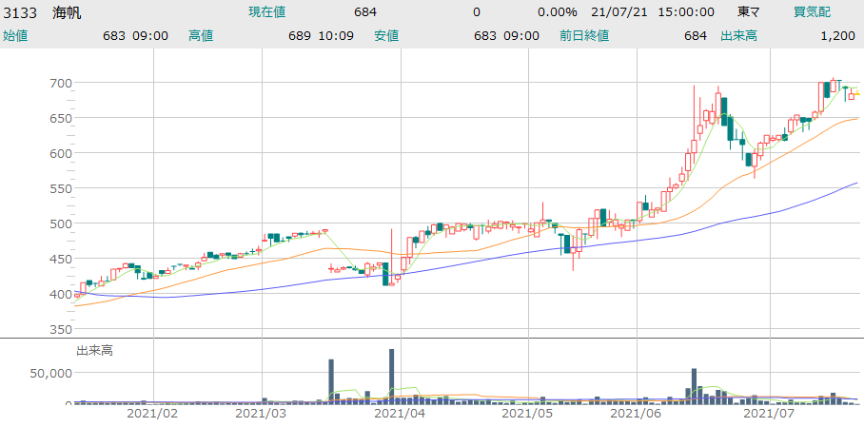864x427 pixels.
Task: Click the 現在値 label in header
Action: coord(266,12)
